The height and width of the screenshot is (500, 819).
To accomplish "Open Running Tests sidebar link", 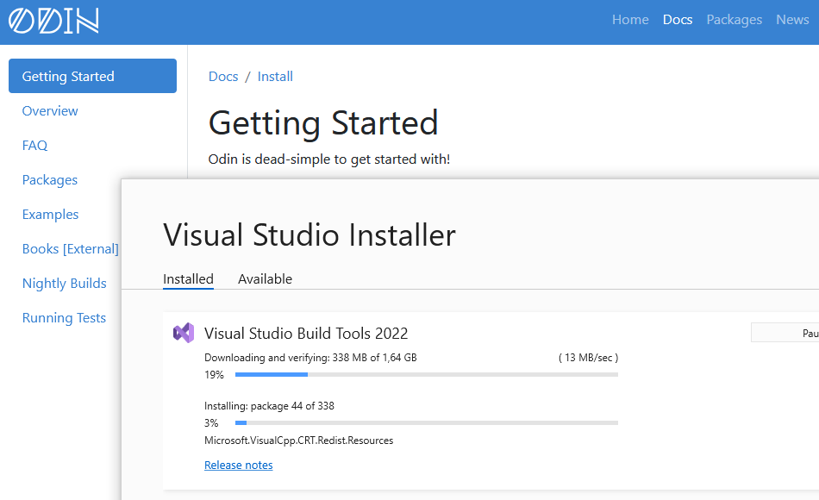I will pos(64,317).
